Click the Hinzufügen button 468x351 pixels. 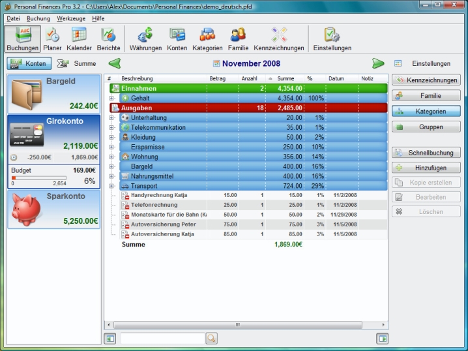click(426, 168)
